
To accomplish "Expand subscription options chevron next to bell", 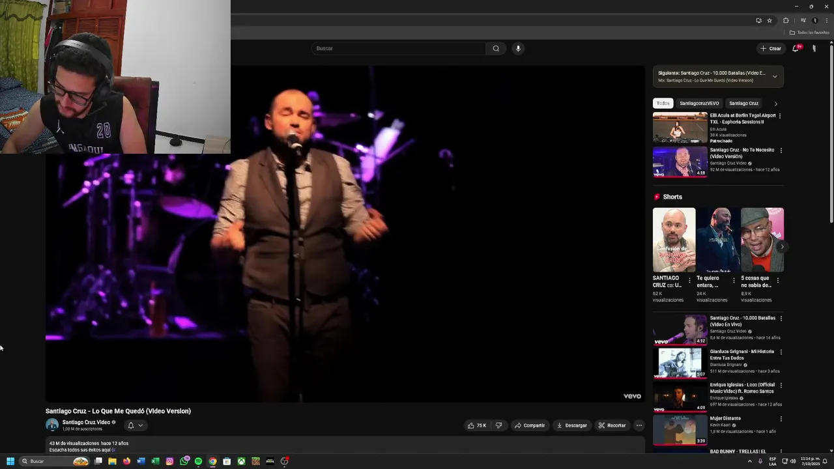I will pos(140,425).
